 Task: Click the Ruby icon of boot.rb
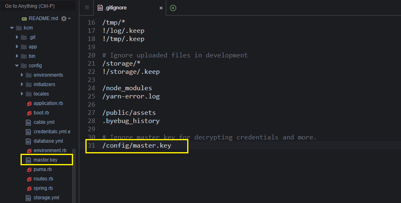29,113
